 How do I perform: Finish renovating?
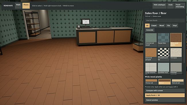click(x=180, y=6)
